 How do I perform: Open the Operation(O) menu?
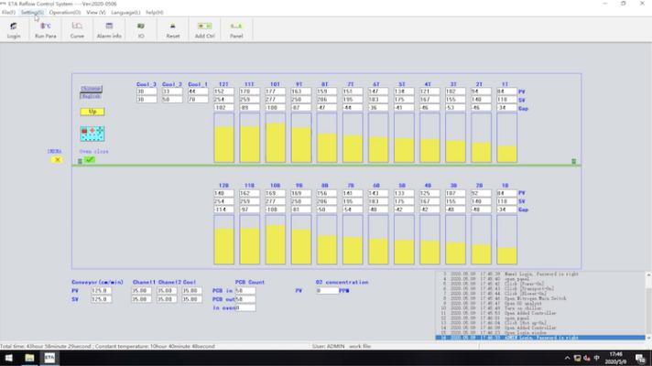click(65, 12)
